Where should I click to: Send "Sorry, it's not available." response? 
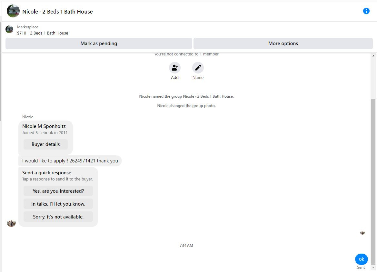coord(58,217)
